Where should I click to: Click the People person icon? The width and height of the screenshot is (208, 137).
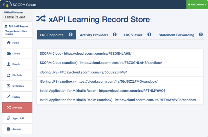tap(9, 64)
